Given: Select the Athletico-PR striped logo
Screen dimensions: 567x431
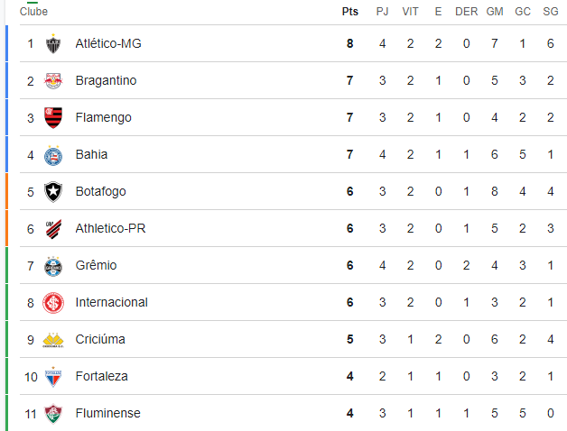Looking at the screenshot, I should tap(53, 229).
